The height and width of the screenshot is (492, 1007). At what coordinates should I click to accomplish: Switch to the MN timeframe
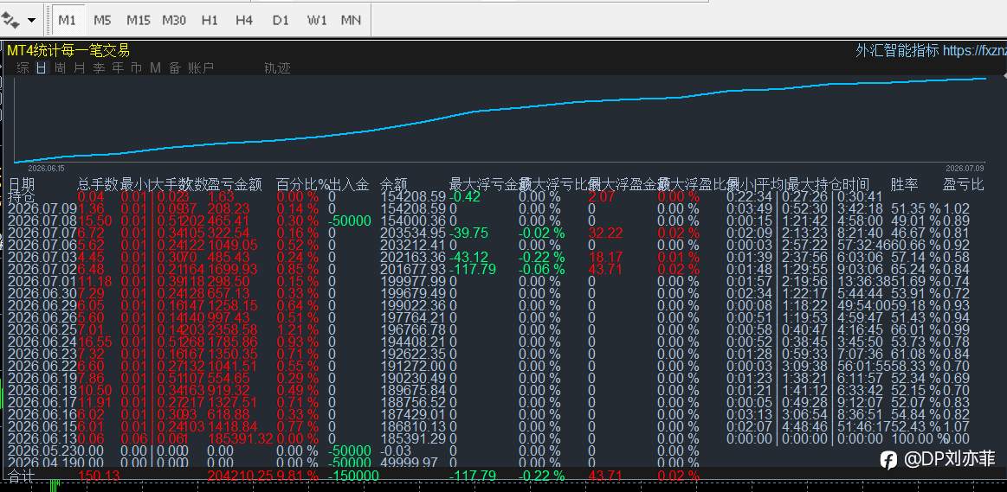[351, 20]
